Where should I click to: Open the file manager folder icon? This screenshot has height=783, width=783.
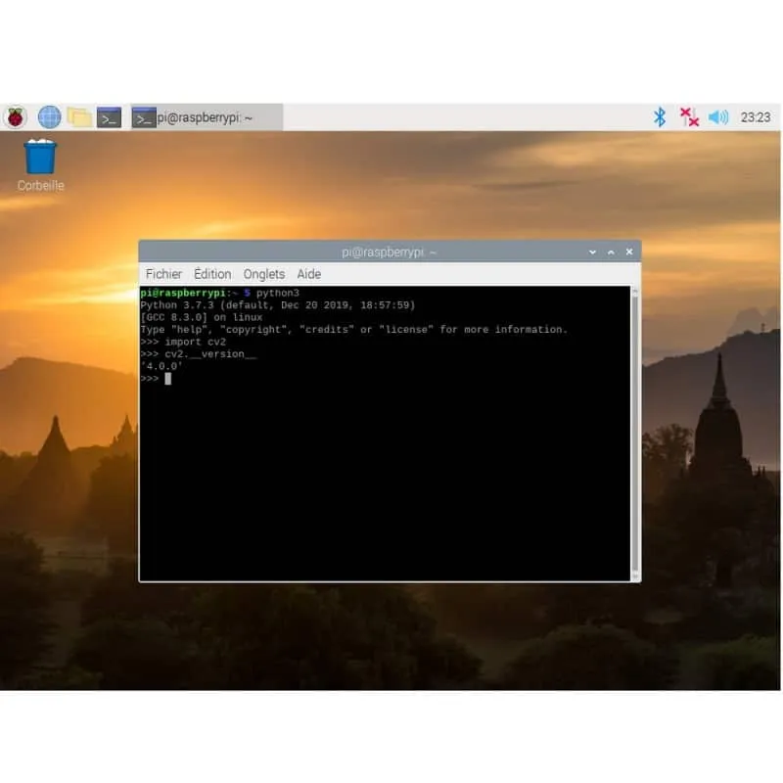[x=79, y=117]
